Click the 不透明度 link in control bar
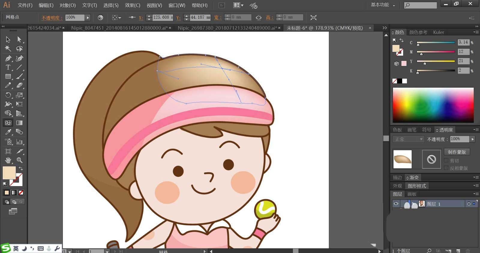 click(x=52, y=18)
